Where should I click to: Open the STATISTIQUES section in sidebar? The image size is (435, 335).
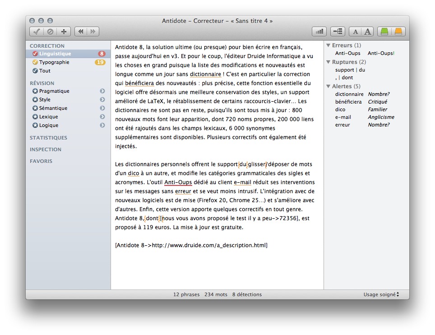coord(48,138)
